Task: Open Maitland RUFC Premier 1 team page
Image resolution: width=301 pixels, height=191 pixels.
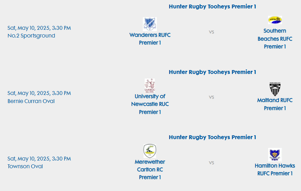Action: 275,104
